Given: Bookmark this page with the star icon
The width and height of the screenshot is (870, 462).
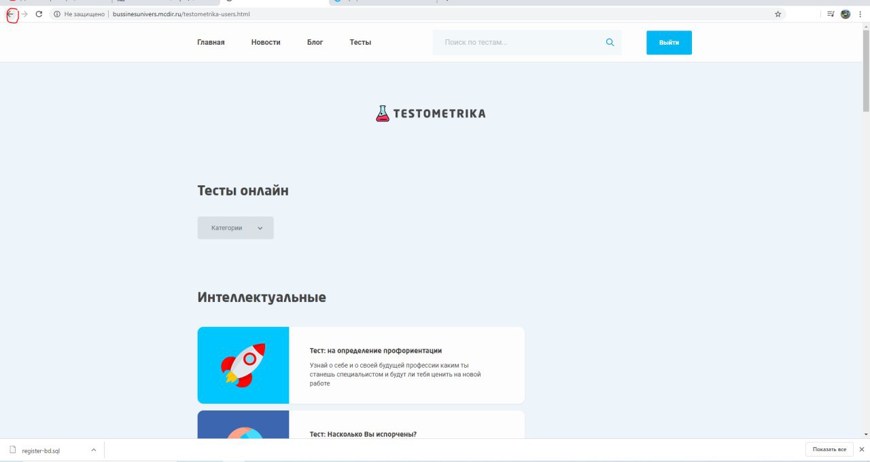Looking at the screenshot, I should [778, 14].
